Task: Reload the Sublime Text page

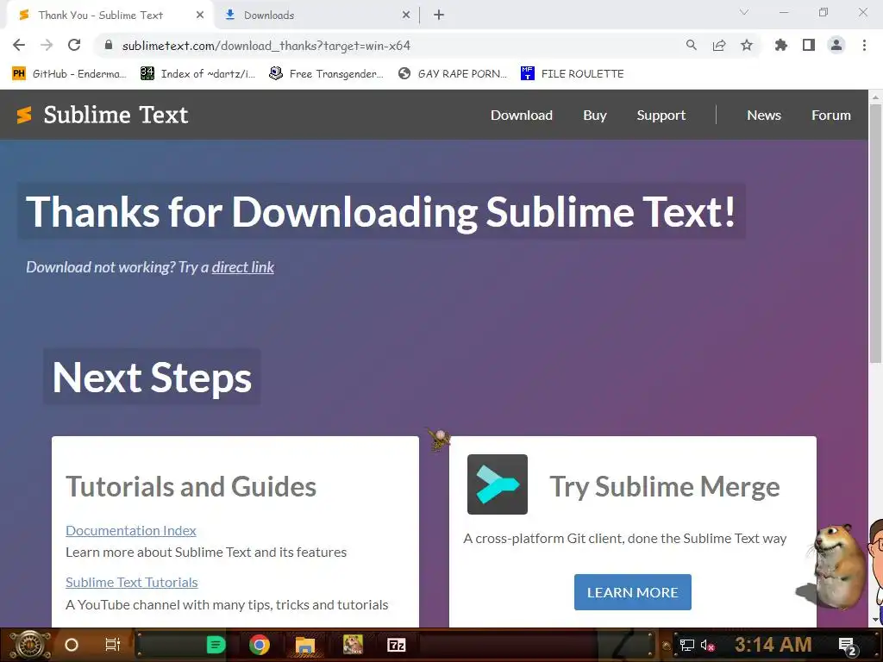Action: [x=74, y=45]
